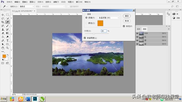Select the Hand tool
Screen dimensions: 182x102
coord(3,48)
